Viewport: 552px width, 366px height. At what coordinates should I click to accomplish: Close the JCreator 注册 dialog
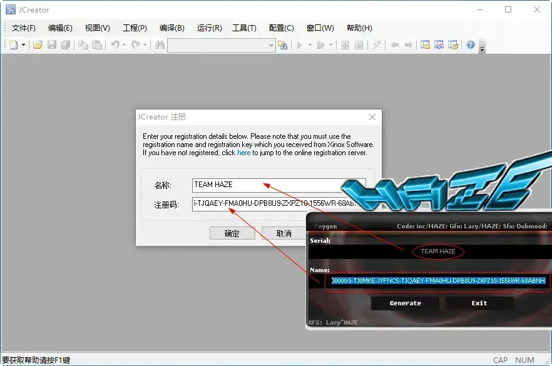click(372, 117)
